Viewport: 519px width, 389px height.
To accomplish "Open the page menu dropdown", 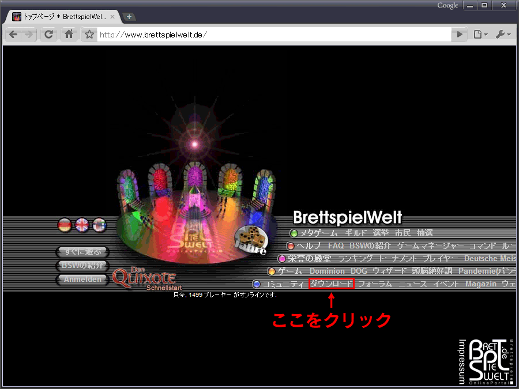I will (480, 35).
